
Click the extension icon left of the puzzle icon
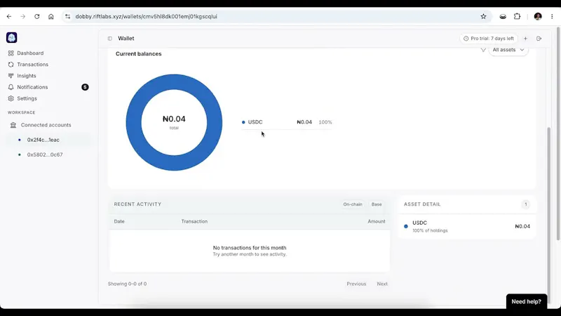click(x=503, y=16)
